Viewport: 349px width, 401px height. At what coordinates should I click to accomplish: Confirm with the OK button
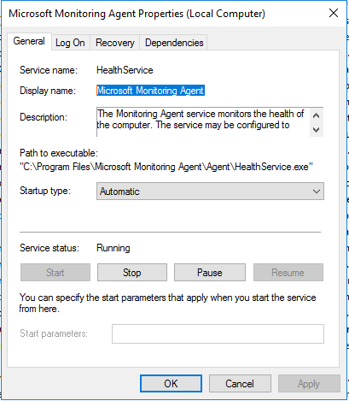[x=171, y=384]
